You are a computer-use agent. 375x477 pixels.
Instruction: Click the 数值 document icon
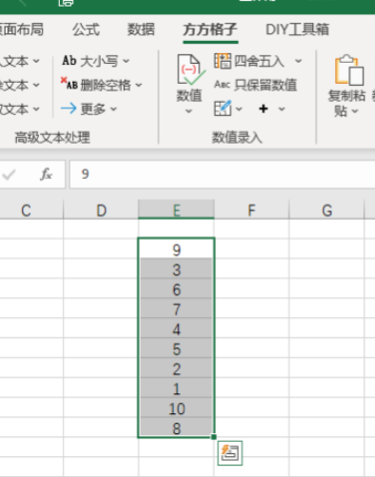click(x=190, y=70)
